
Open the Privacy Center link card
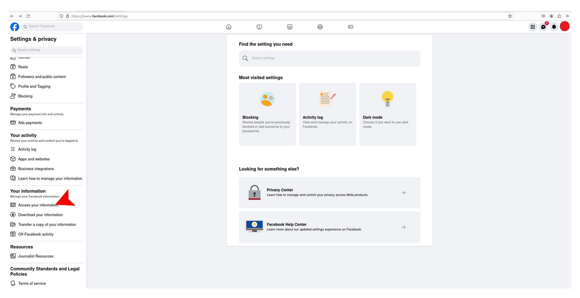point(330,193)
